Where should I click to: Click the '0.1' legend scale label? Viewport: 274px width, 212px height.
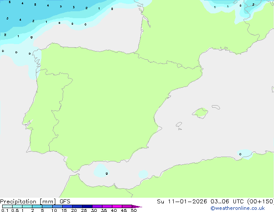click(5, 210)
